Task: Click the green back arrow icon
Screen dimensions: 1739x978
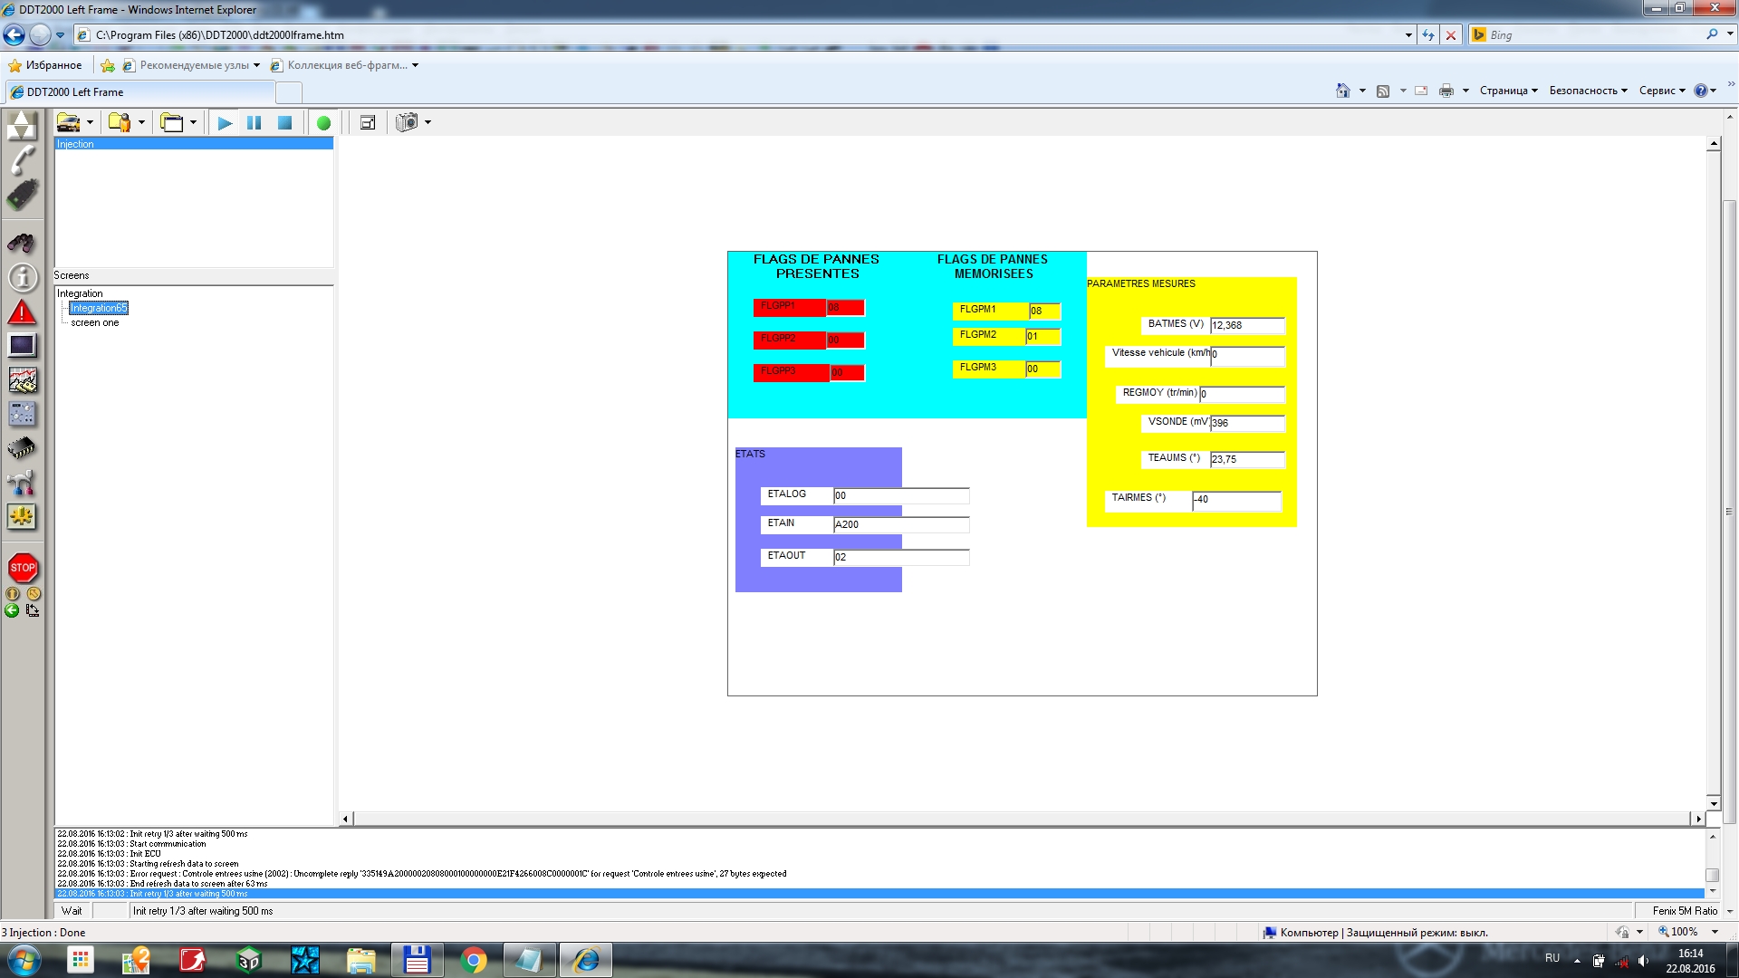Action: tap(12, 610)
